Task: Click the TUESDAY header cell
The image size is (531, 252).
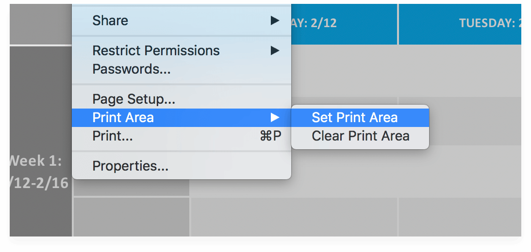Action: click(x=459, y=23)
